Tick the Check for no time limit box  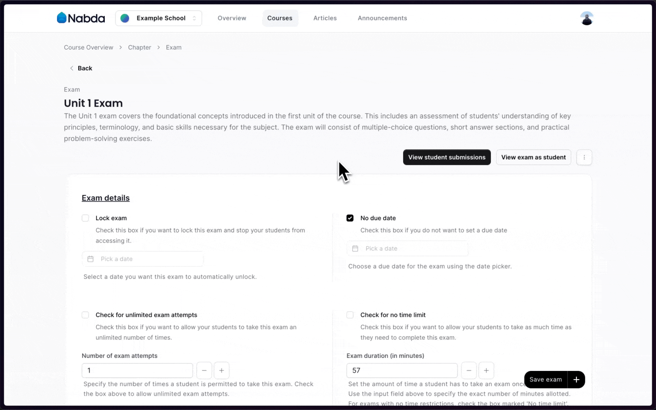coord(350,315)
